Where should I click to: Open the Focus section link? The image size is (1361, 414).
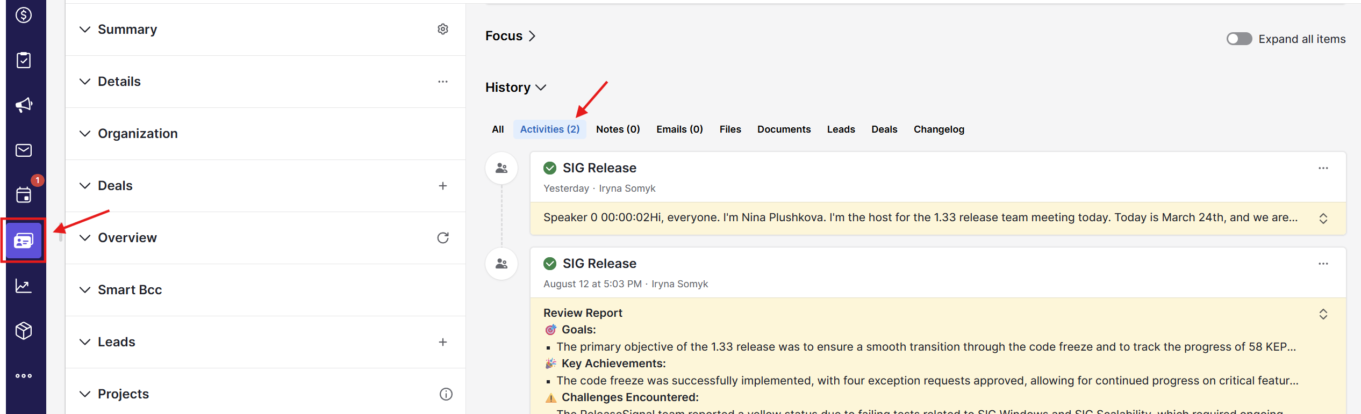click(510, 36)
